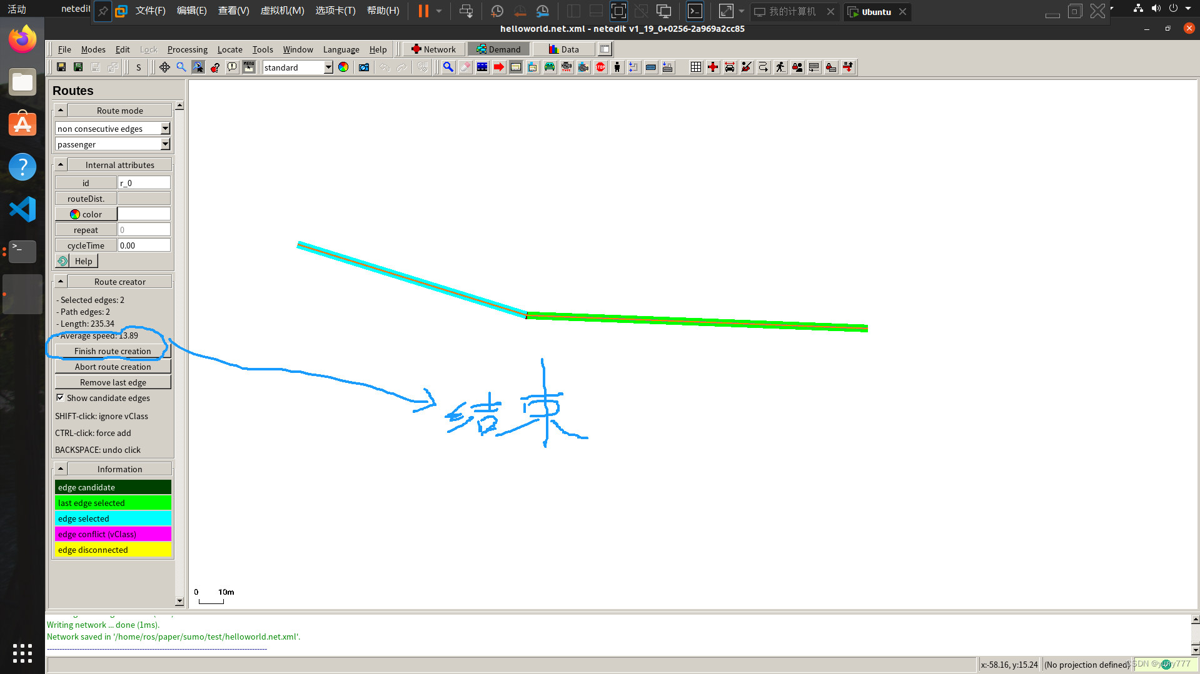Toggle the hide shapes icon
The height and width of the screenshot is (674, 1200).
747,67
